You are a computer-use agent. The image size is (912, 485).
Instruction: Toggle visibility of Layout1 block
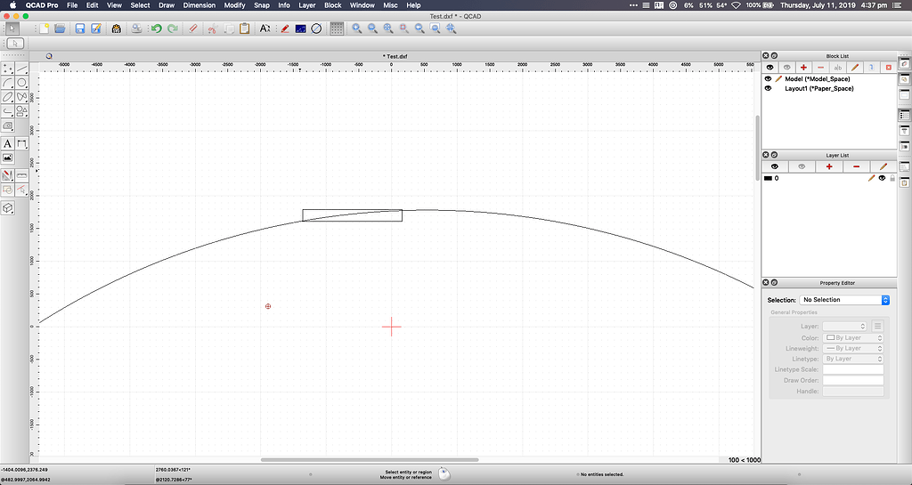[x=769, y=89]
